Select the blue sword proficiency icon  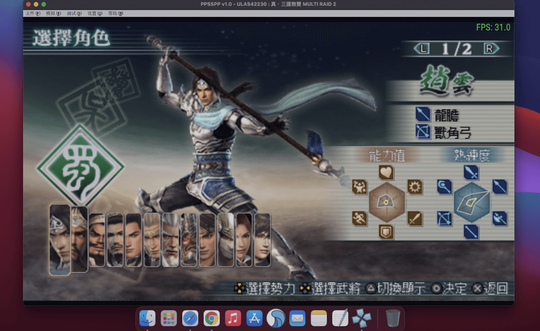pos(471,172)
